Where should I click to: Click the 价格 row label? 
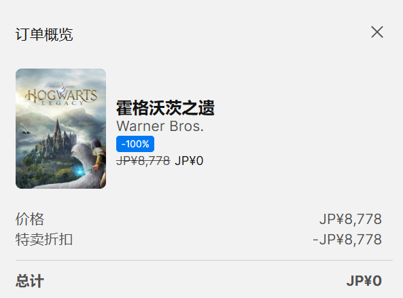tap(30, 219)
